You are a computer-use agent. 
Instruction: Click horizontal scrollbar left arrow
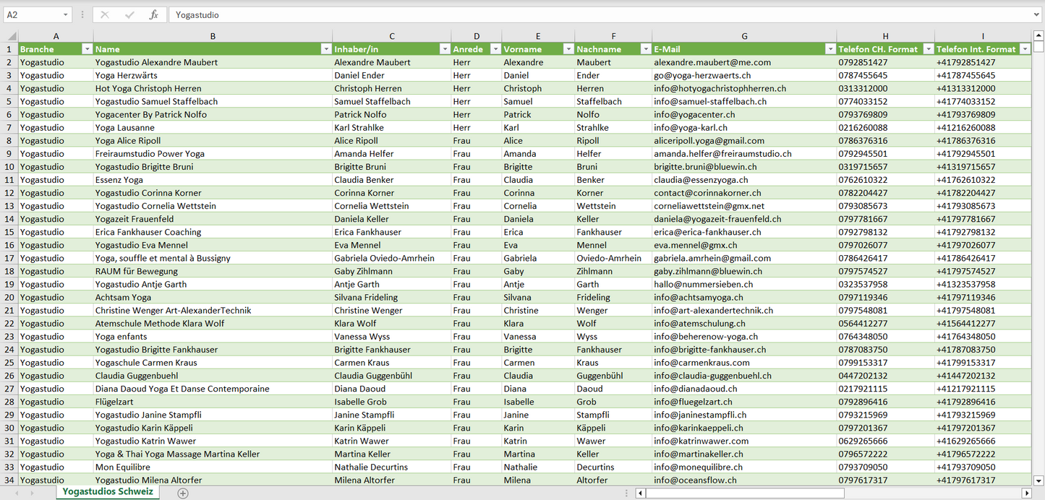point(640,493)
